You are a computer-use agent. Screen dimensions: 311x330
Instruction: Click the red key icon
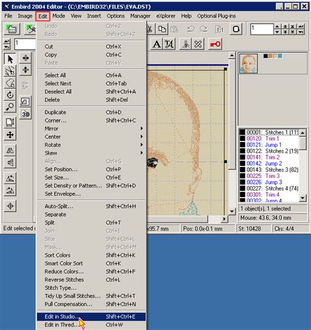[215, 44]
